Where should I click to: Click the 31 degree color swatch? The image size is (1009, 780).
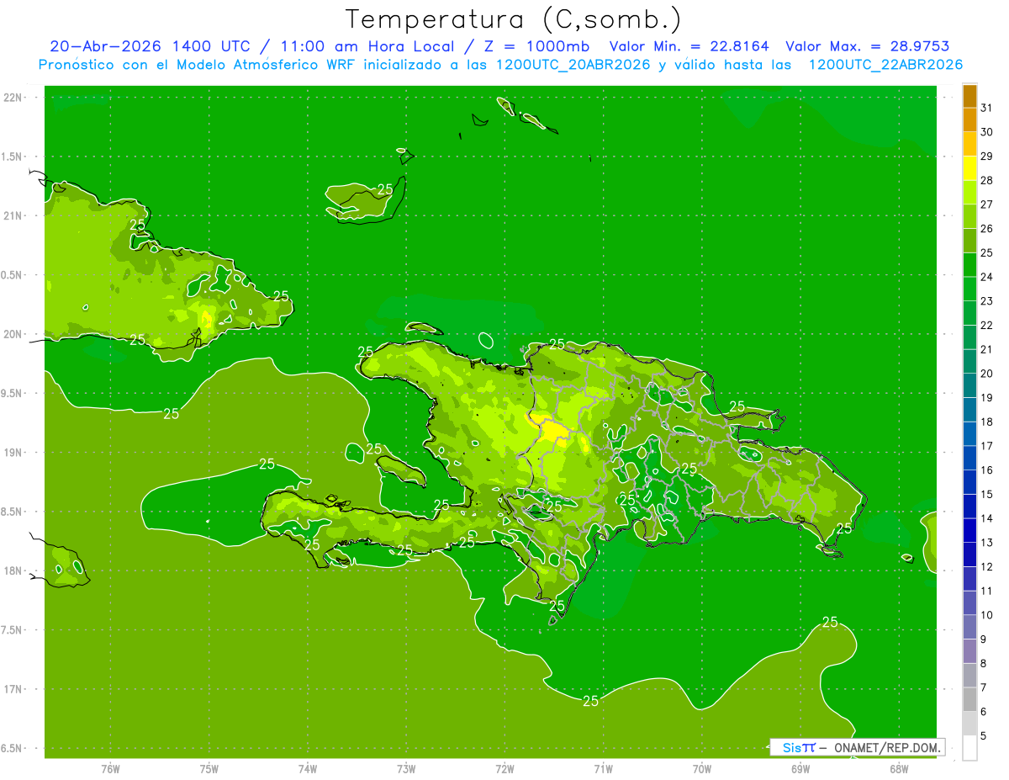pyautogui.click(x=969, y=96)
